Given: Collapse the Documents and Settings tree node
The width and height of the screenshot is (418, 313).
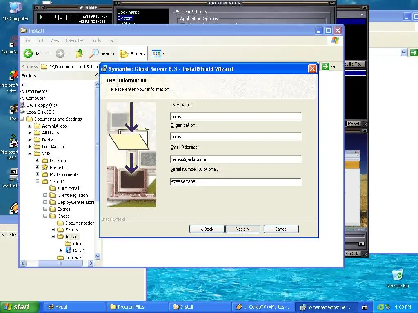Looking at the screenshot, I should [22, 119].
